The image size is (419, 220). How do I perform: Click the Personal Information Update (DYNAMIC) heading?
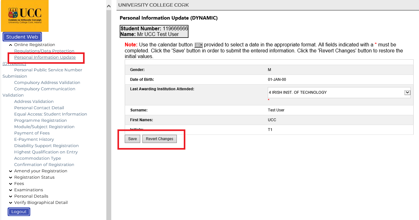pos(169,18)
